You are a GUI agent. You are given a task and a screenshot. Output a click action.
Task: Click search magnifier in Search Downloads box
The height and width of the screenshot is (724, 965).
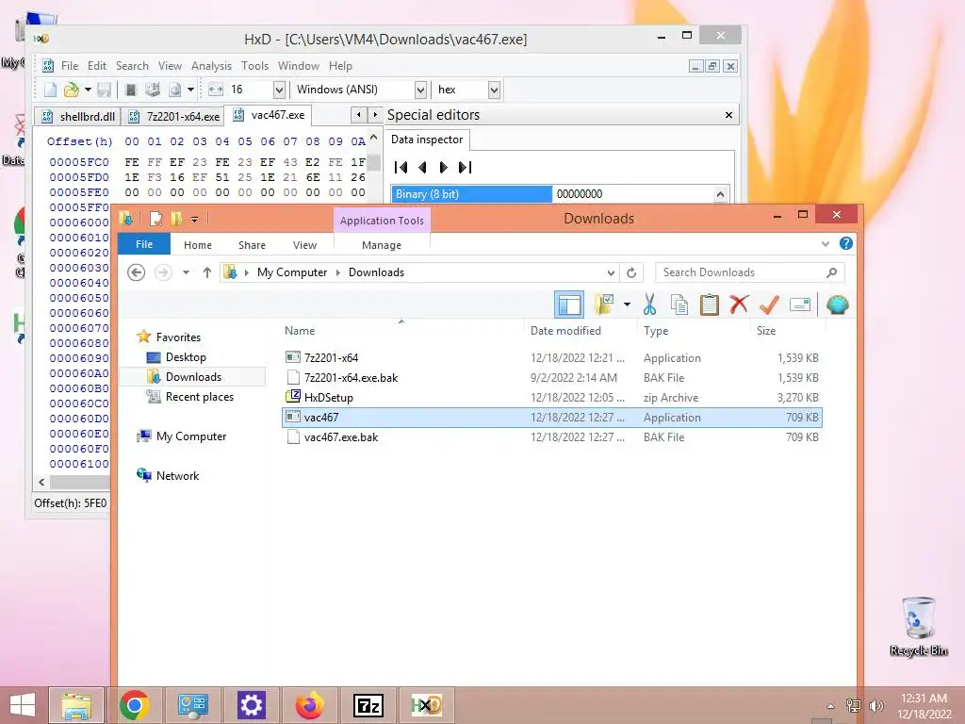(x=831, y=272)
